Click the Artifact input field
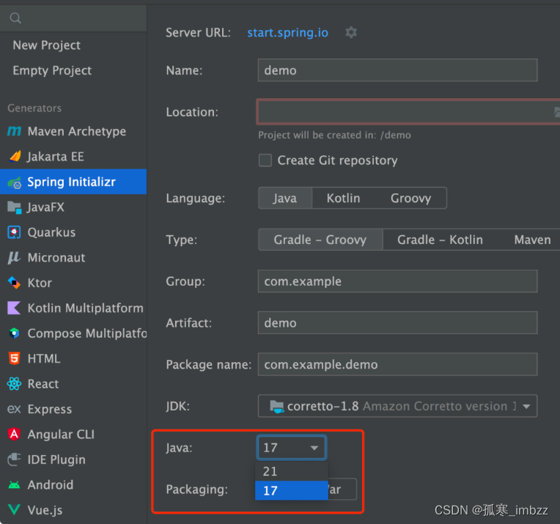 tap(397, 322)
